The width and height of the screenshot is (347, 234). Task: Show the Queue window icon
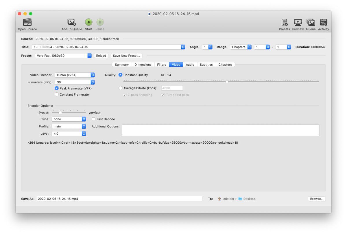point(311,22)
